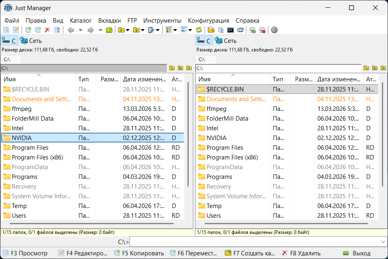Open the Каталог menu
The width and height of the screenshot is (388, 259).
click(x=81, y=21)
